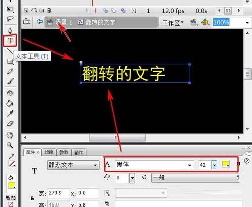Viewport: 252px width, 207px height.
Task: Open the 静态文本 text type dropdown
Action: [74, 165]
